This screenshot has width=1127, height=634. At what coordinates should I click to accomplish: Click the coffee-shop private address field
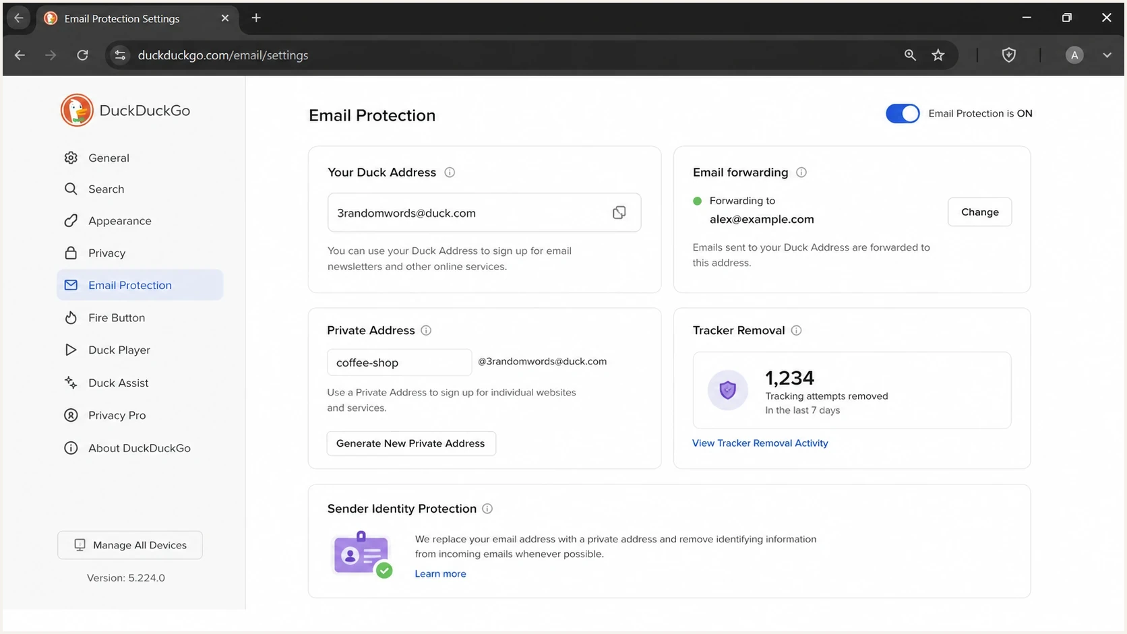point(399,362)
